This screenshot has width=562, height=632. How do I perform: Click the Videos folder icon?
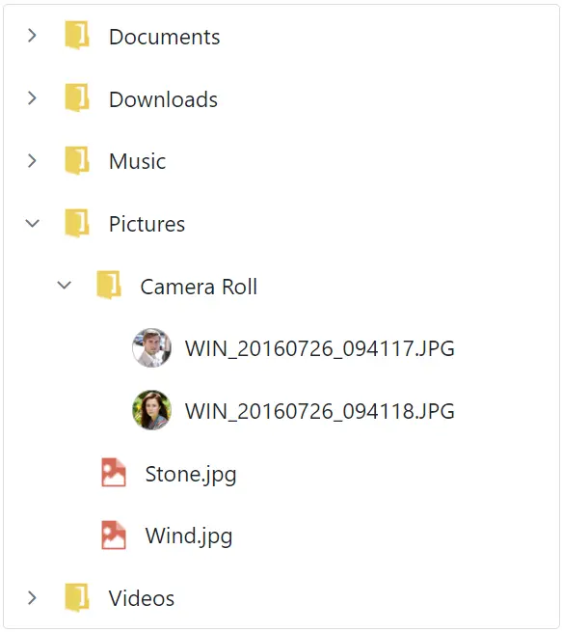click(77, 597)
